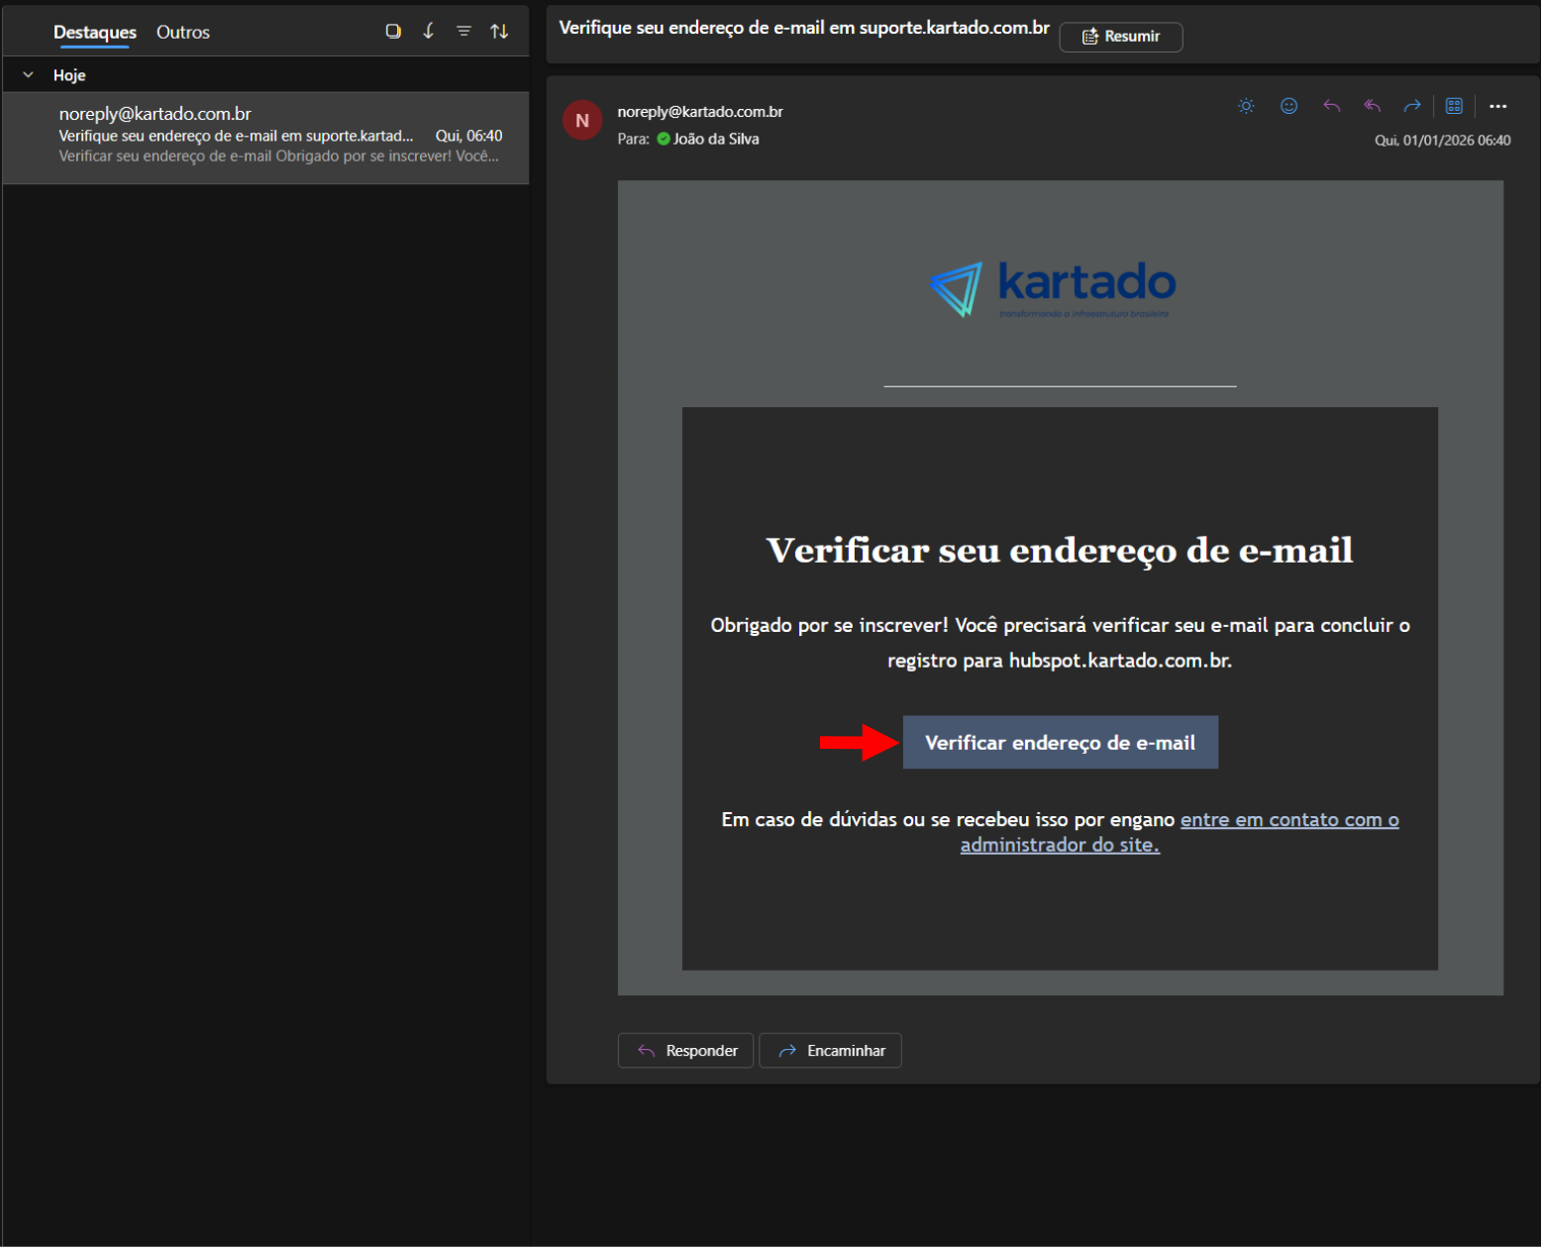Click the Resumir button
The height and width of the screenshot is (1248, 1542).
coord(1120,37)
